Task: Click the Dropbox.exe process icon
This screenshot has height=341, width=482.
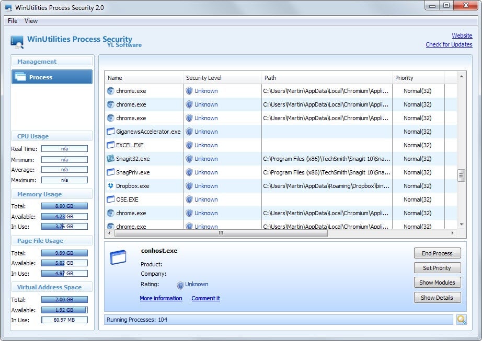Action: tap(111, 186)
